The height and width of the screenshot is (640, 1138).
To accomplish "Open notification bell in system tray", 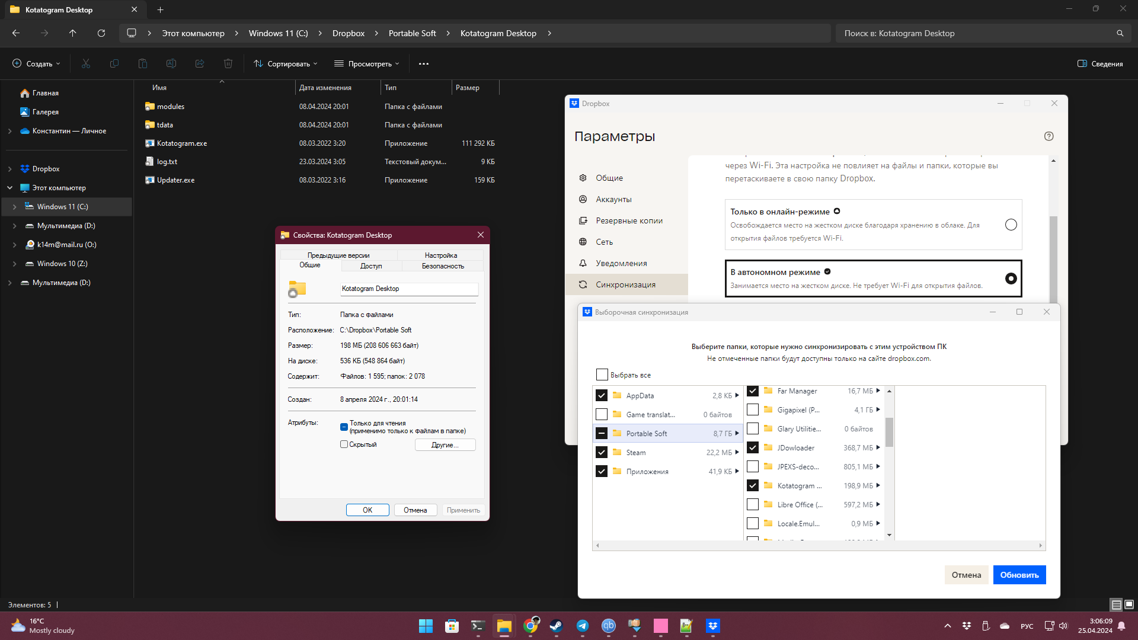I will coord(1121,626).
